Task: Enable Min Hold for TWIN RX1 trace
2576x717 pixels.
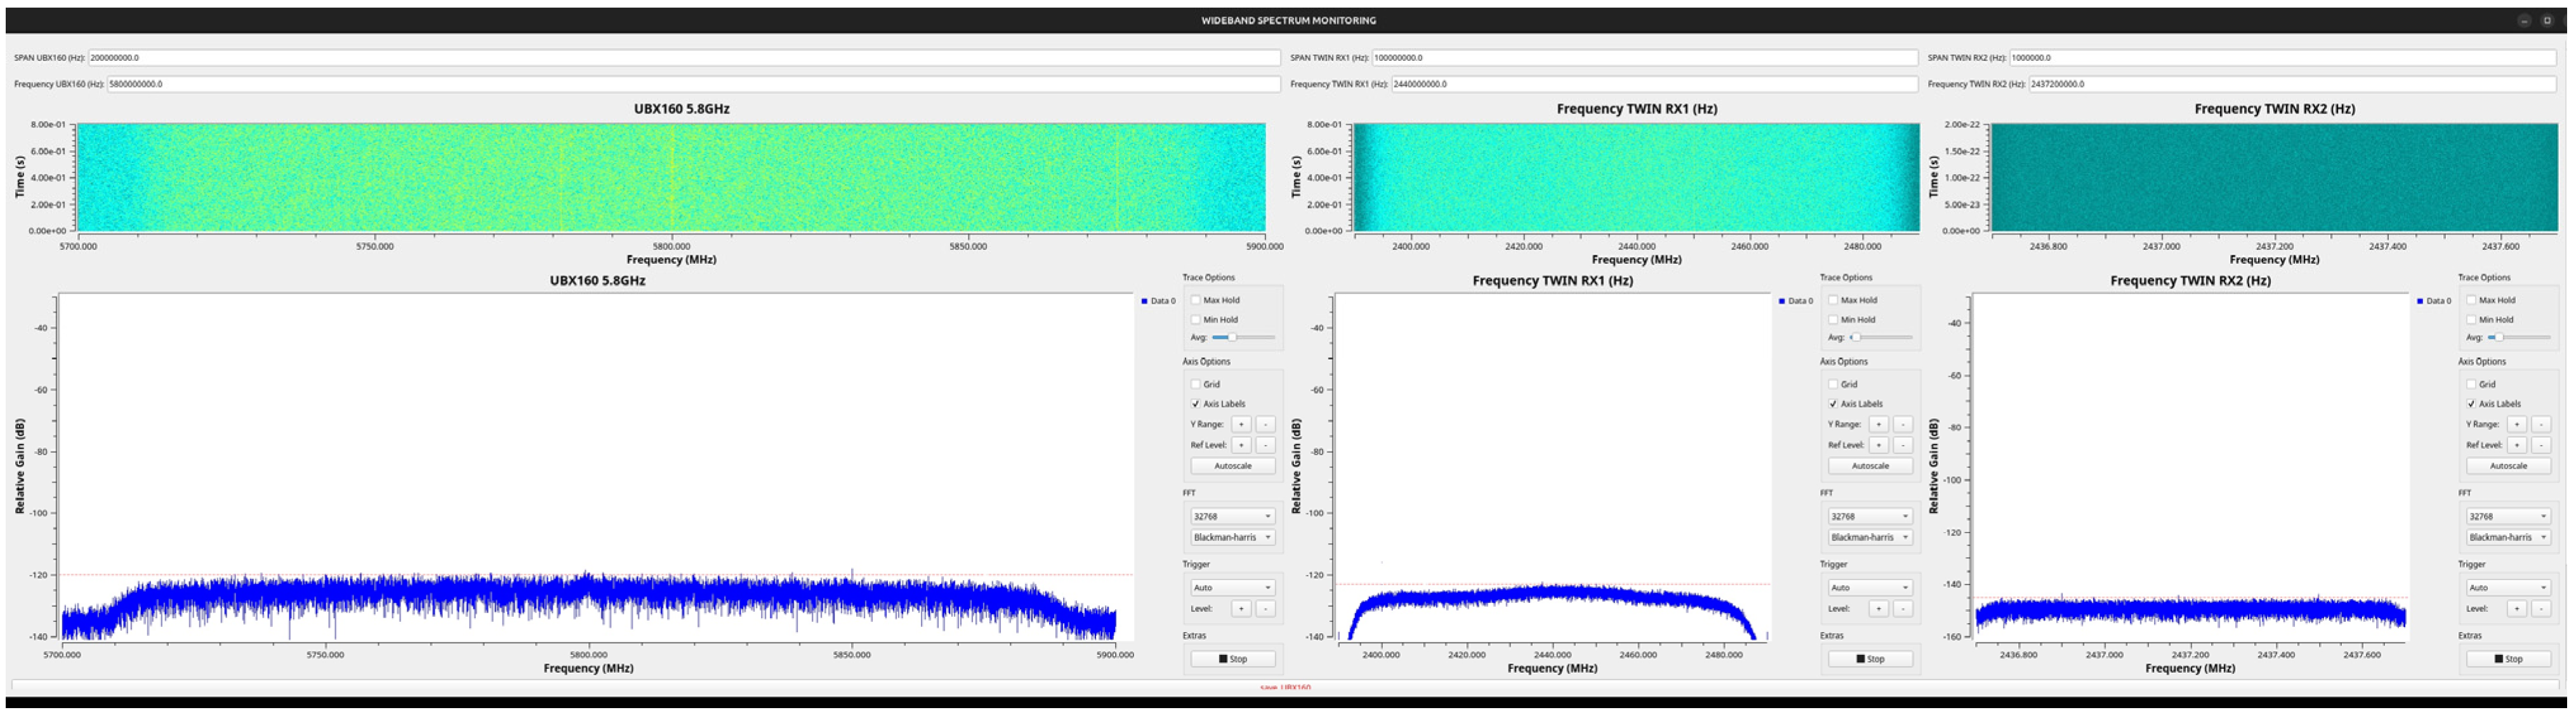Action: [1833, 321]
